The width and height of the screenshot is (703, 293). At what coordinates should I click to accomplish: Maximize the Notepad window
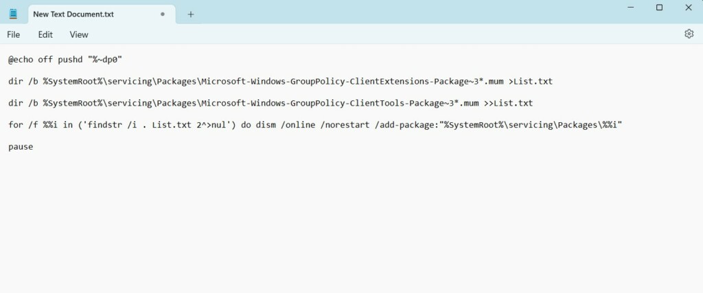659,8
